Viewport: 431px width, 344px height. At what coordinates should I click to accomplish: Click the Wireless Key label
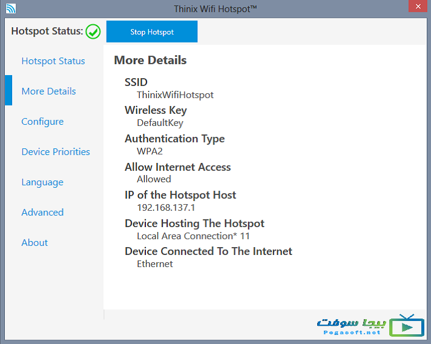pyautogui.click(x=156, y=110)
